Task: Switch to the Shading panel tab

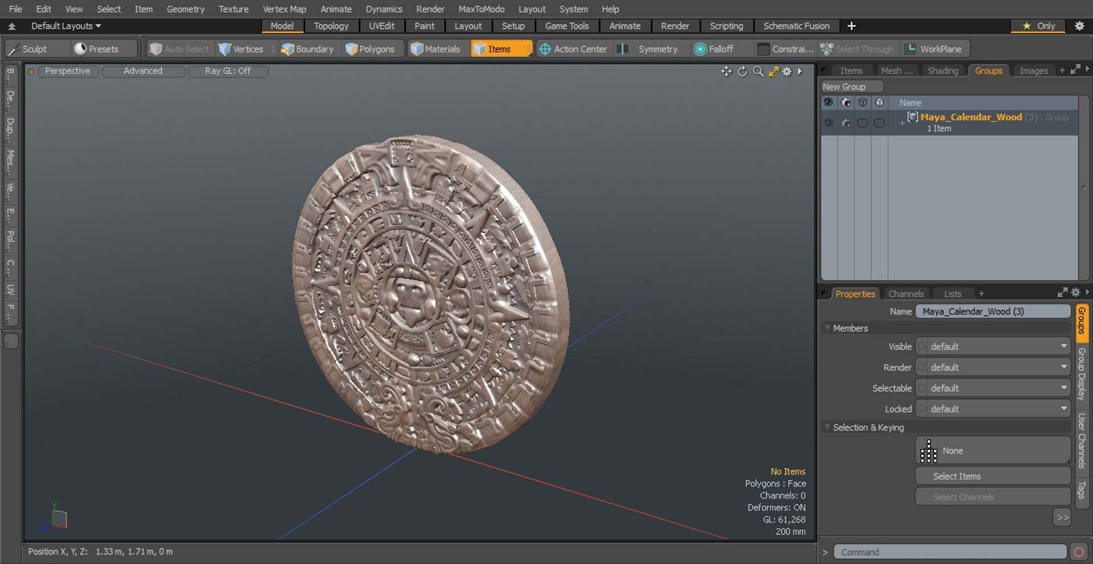Action: [943, 71]
